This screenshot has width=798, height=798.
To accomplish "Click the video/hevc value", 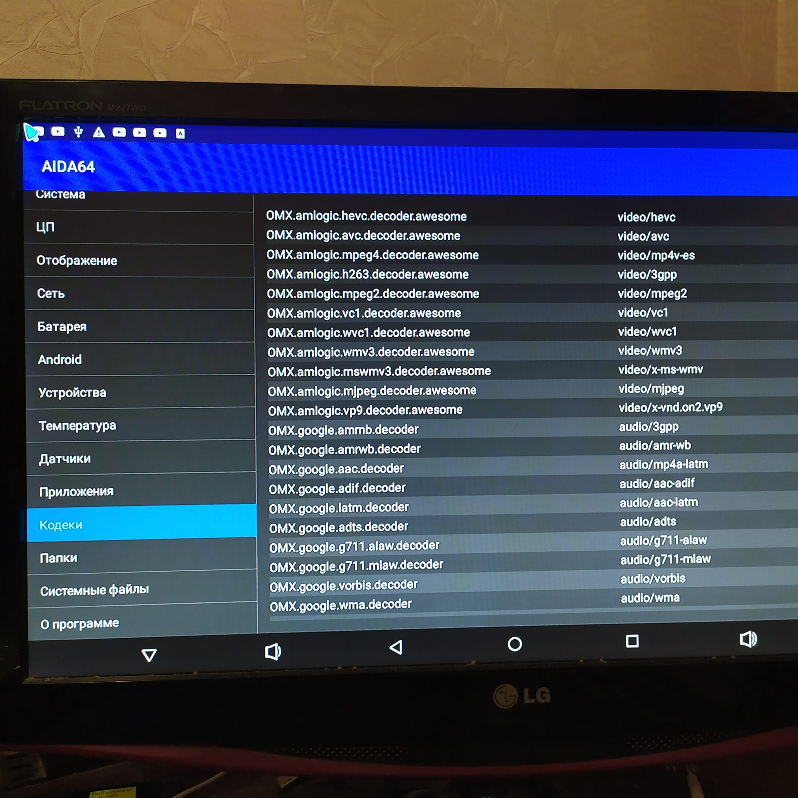I will click(x=647, y=217).
